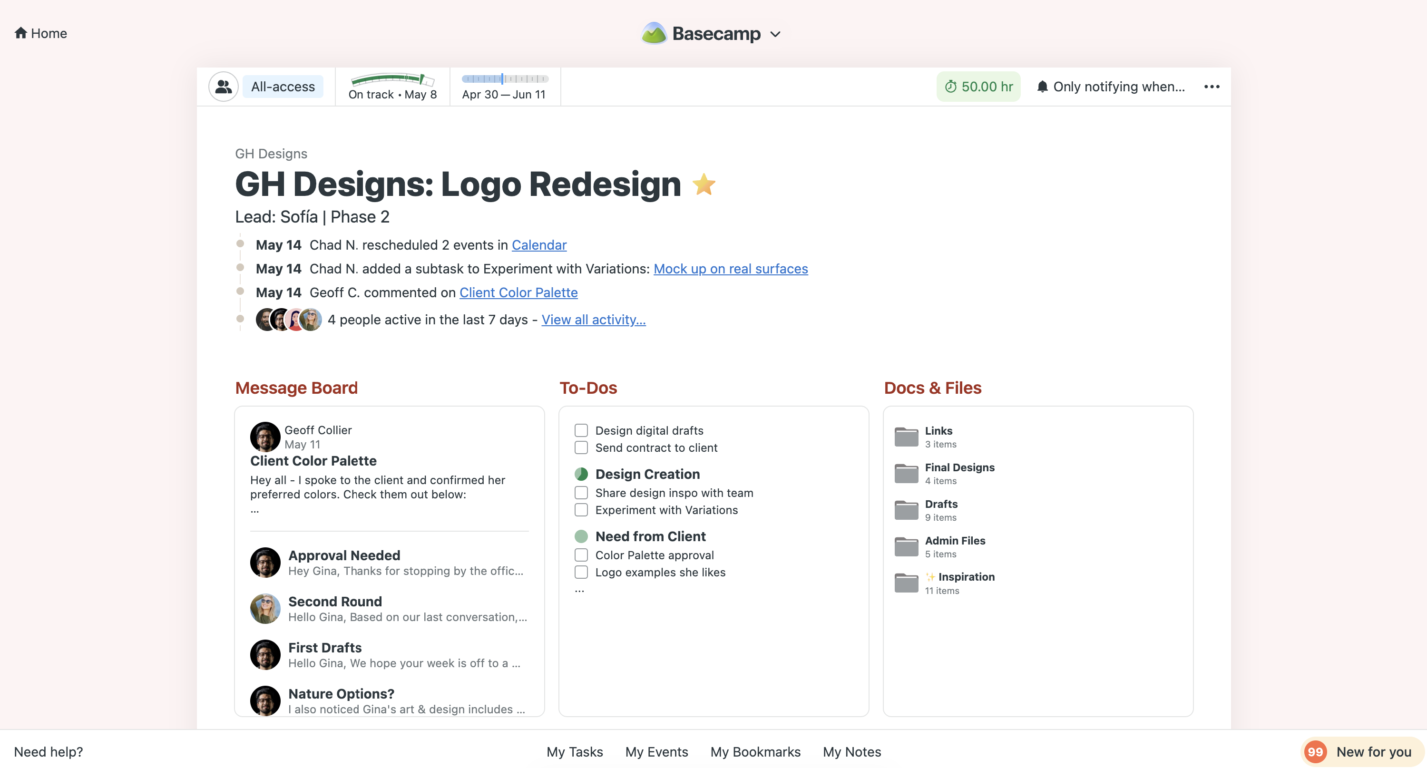Open the Docs & Files section
This screenshot has height=768, width=1427.
click(932, 388)
